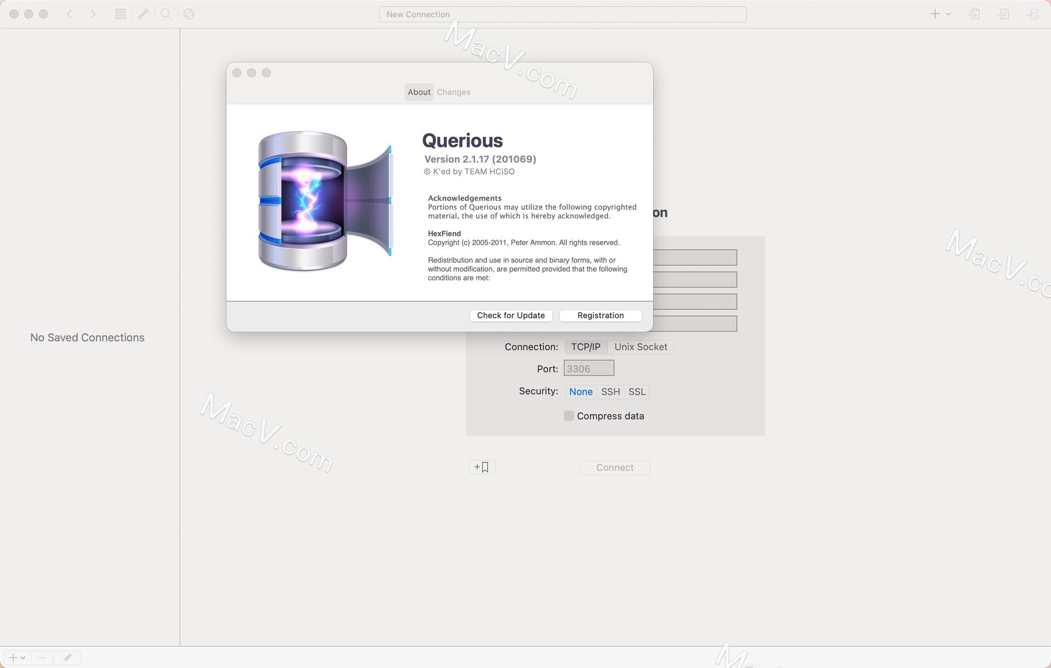Image resolution: width=1051 pixels, height=668 pixels.
Task: Open the Registration button
Action: tap(600, 315)
